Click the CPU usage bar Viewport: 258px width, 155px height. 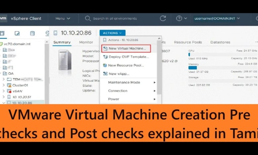(223, 54)
